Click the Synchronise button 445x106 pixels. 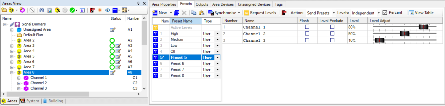(222, 13)
